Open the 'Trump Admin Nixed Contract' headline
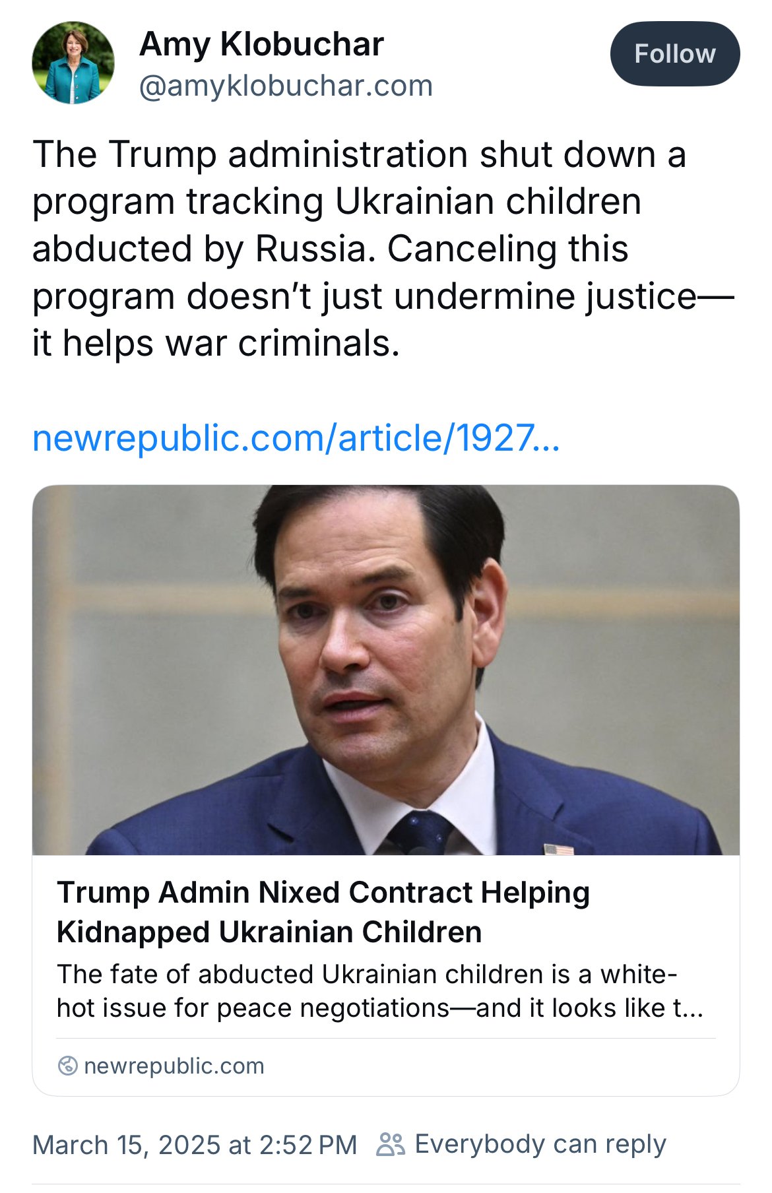 323,893
